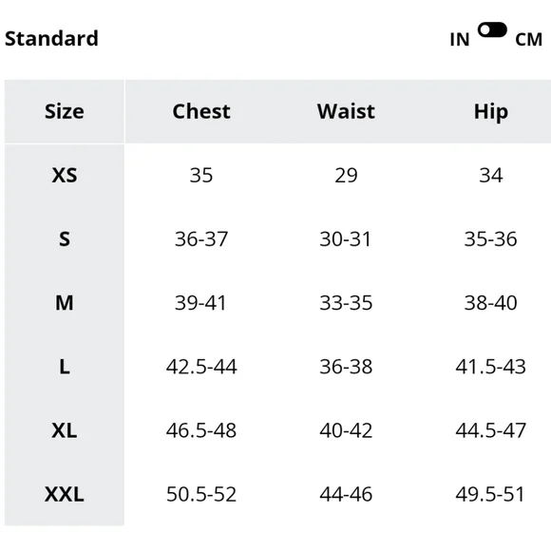Select the CM unit label
The height and width of the screenshot is (551, 551).
coord(528,40)
